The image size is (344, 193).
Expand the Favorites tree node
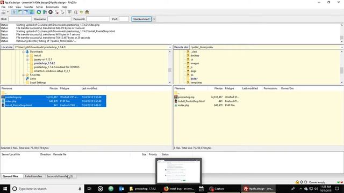(23, 75)
